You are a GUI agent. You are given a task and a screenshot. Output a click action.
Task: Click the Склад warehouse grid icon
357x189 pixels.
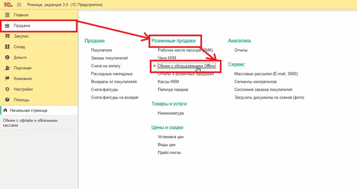tap(7, 47)
